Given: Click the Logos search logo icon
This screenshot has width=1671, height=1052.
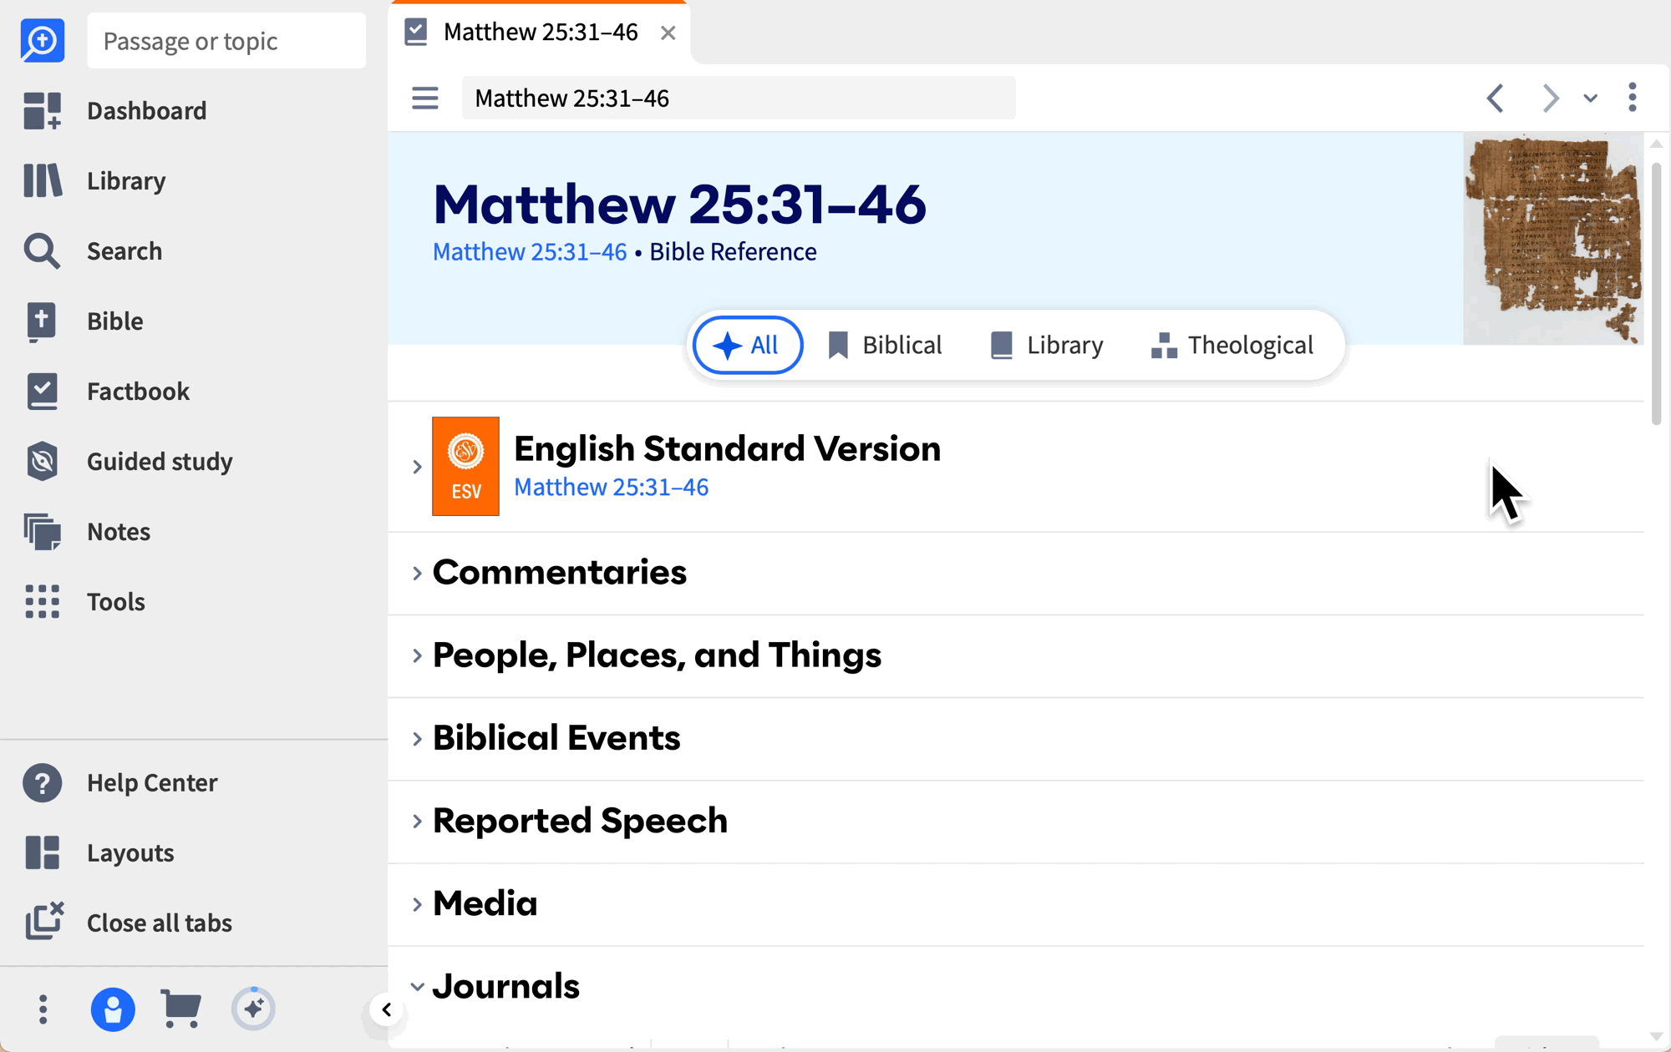Looking at the screenshot, I should (42, 40).
